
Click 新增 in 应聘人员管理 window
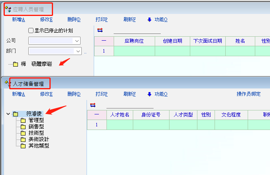pos(18,19)
